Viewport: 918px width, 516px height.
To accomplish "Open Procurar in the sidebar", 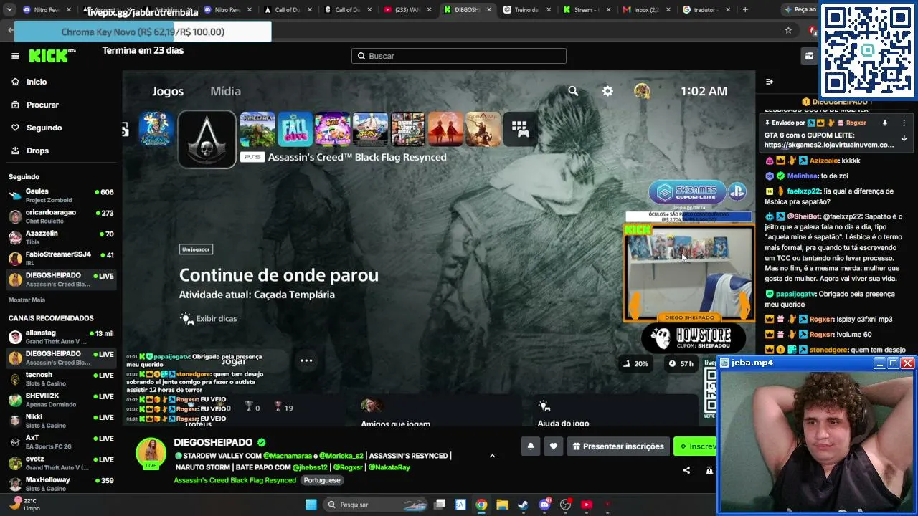I will 42,105.
